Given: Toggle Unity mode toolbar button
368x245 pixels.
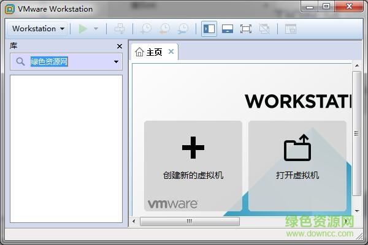Looking at the screenshot, I should tap(264, 29).
